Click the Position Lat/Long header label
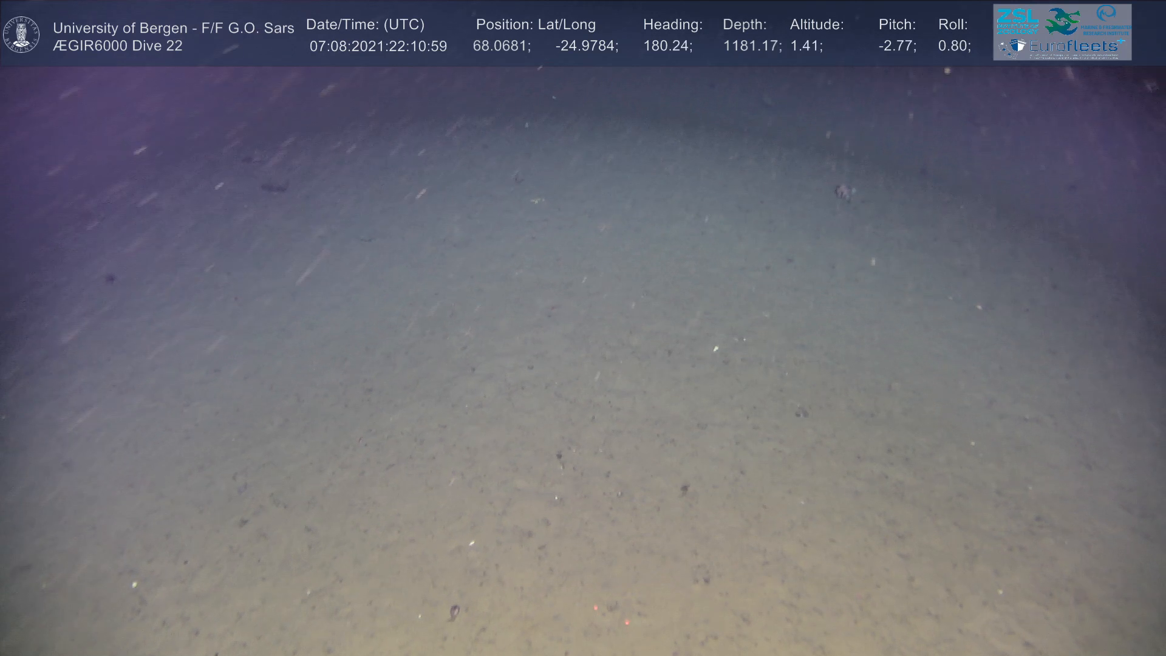 [536, 25]
